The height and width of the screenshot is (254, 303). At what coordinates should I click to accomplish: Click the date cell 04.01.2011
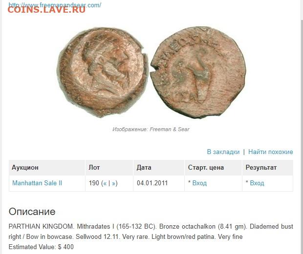pos(152,183)
